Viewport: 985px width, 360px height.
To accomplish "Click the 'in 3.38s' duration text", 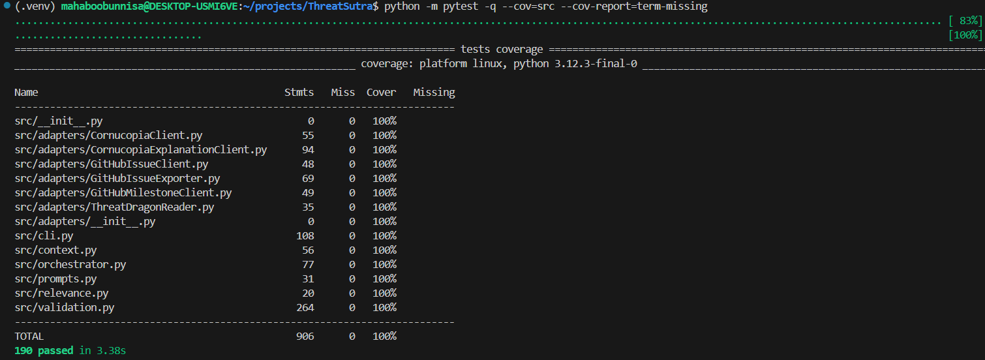I will tap(102, 351).
